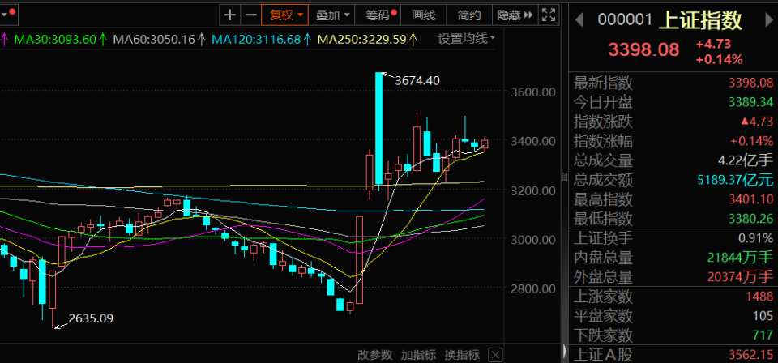This screenshot has width=778, height=363.
Task: Click 换指标 to switch indicator
Action: coord(462,355)
